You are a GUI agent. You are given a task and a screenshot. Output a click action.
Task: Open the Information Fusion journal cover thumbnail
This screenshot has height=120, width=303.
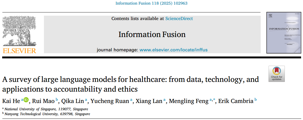(x=283, y=32)
